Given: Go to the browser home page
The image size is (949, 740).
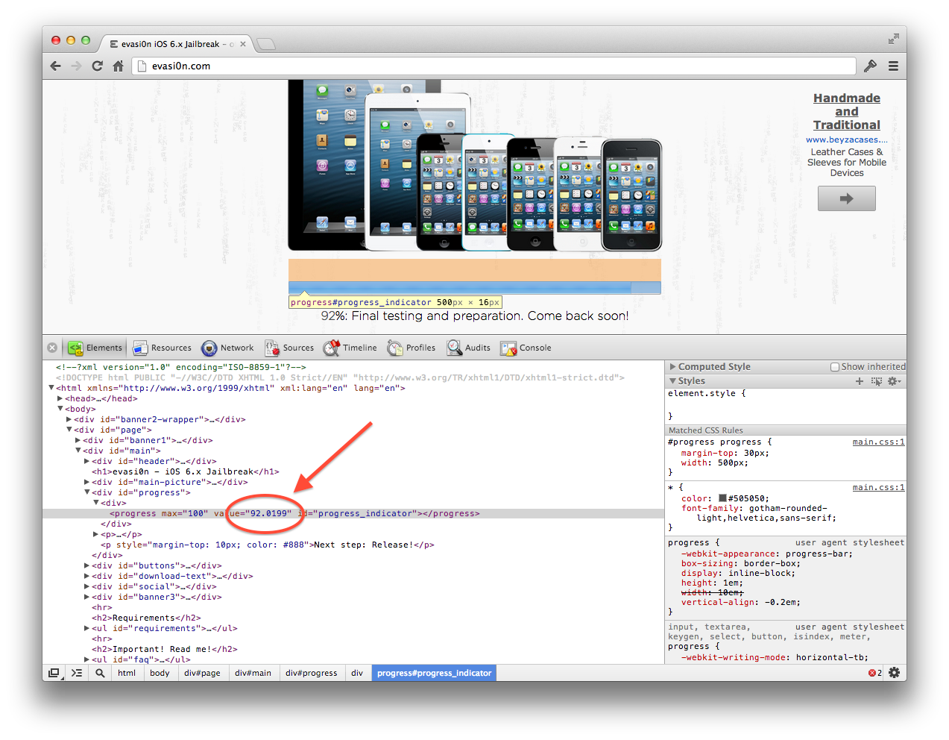Looking at the screenshot, I should click(118, 66).
